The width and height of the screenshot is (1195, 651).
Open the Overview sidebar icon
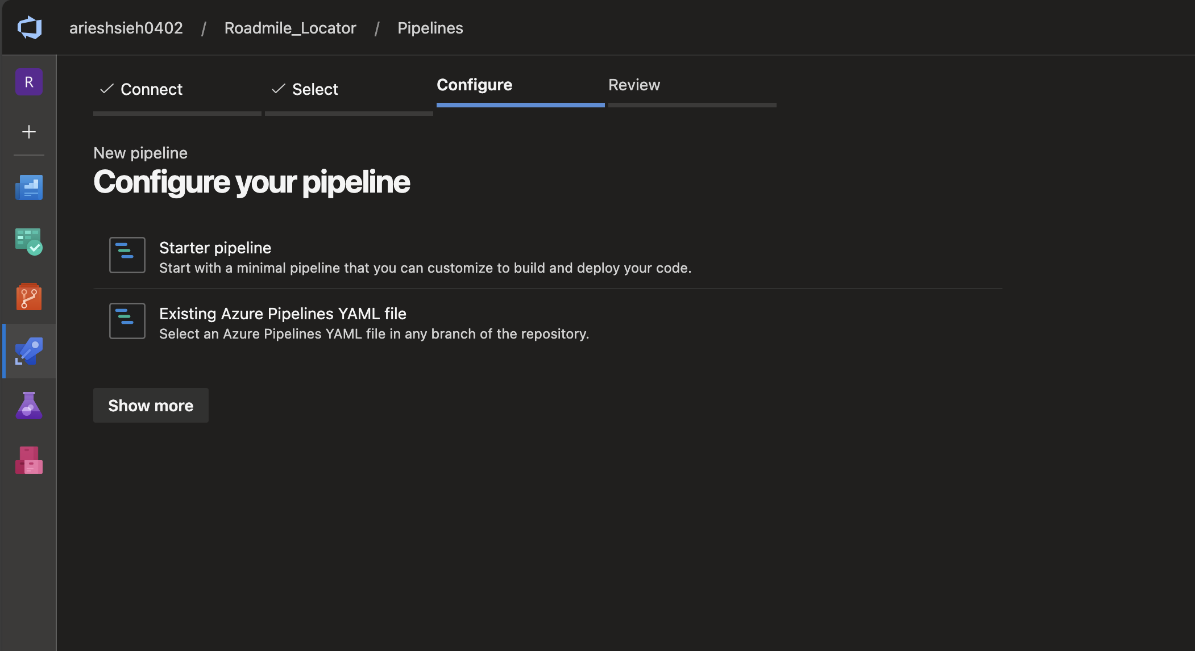click(29, 187)
